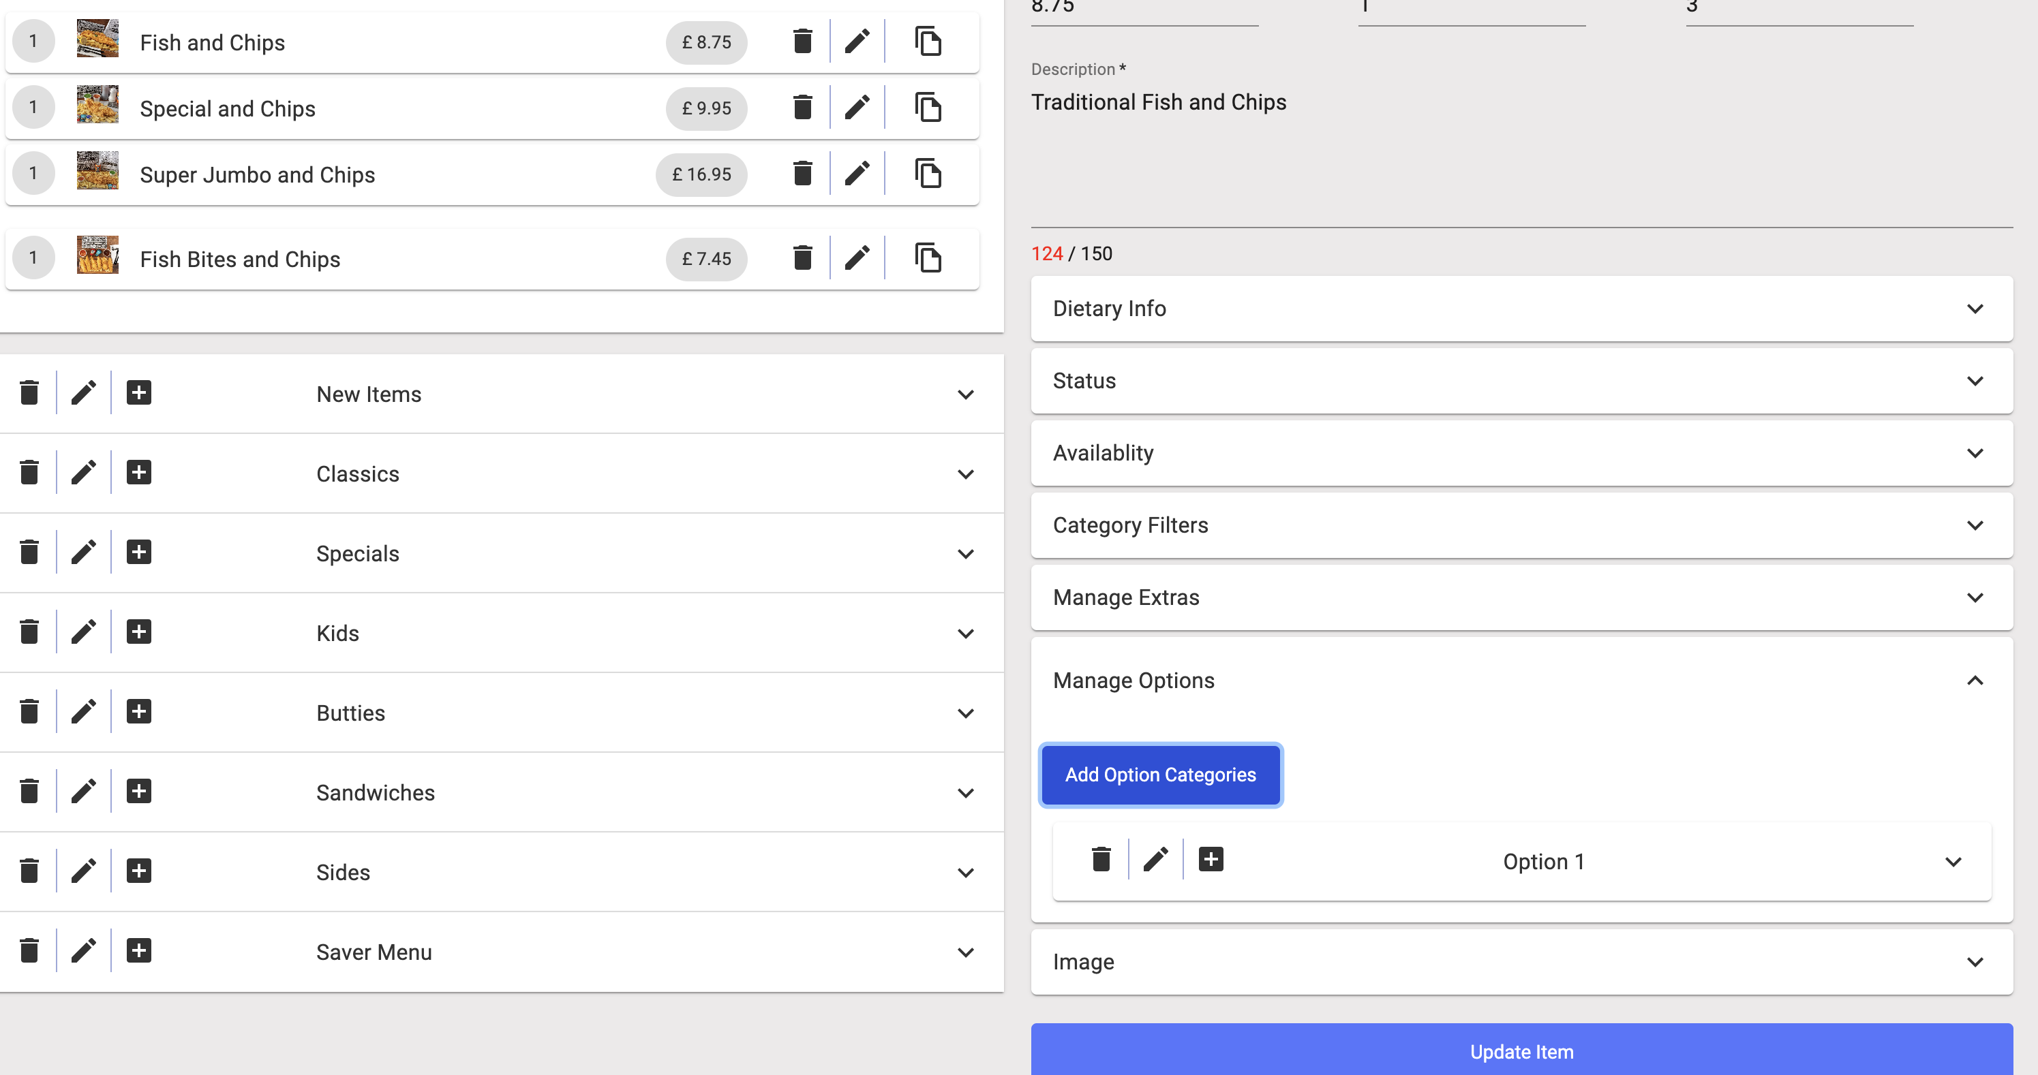Delete the Fish and Chips item
The height and width of the screenshot is (1075, 2038).
(x=802, y=41)
